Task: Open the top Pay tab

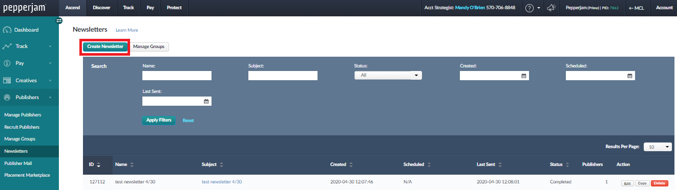Action: tap(150, 8)
